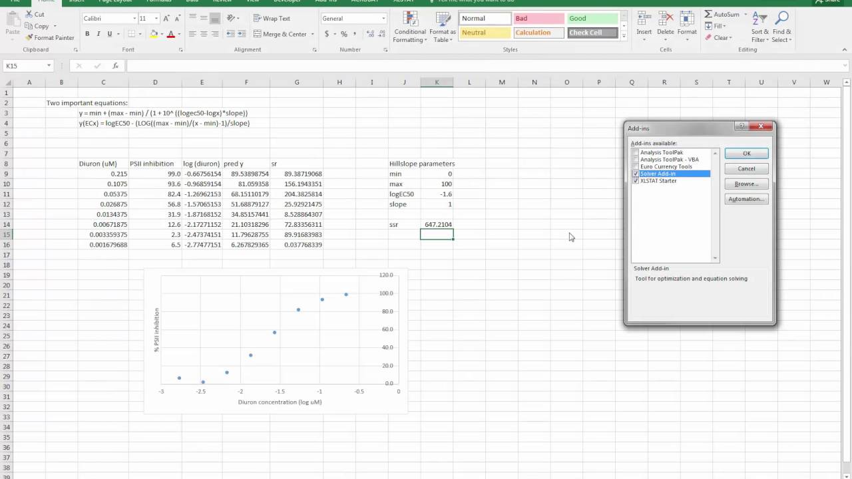Click the text Orientation icon
Viewport: 852px width, 479px height.
230,19
